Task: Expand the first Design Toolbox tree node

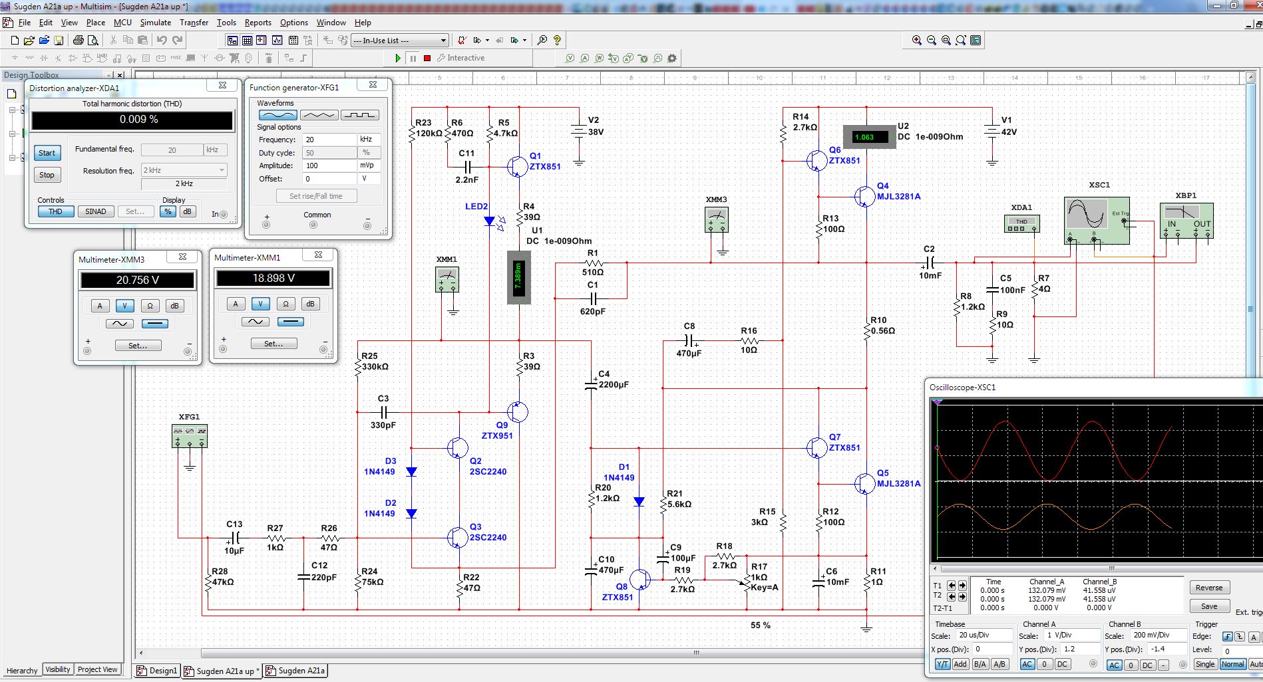Action: pyautogui.click(x=13, y=110)
